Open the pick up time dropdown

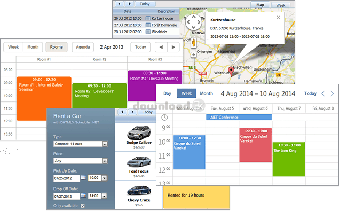(104, 178)
